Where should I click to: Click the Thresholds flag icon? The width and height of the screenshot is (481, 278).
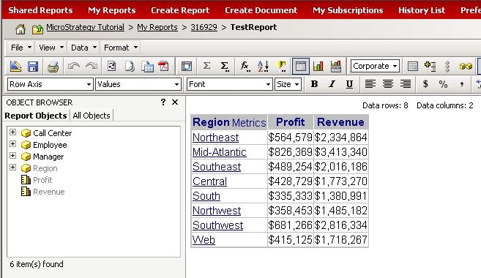[282, 66]
